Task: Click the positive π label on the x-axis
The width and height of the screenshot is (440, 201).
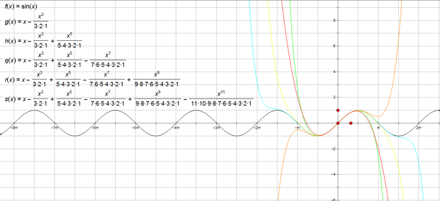Action: point(378,127)
